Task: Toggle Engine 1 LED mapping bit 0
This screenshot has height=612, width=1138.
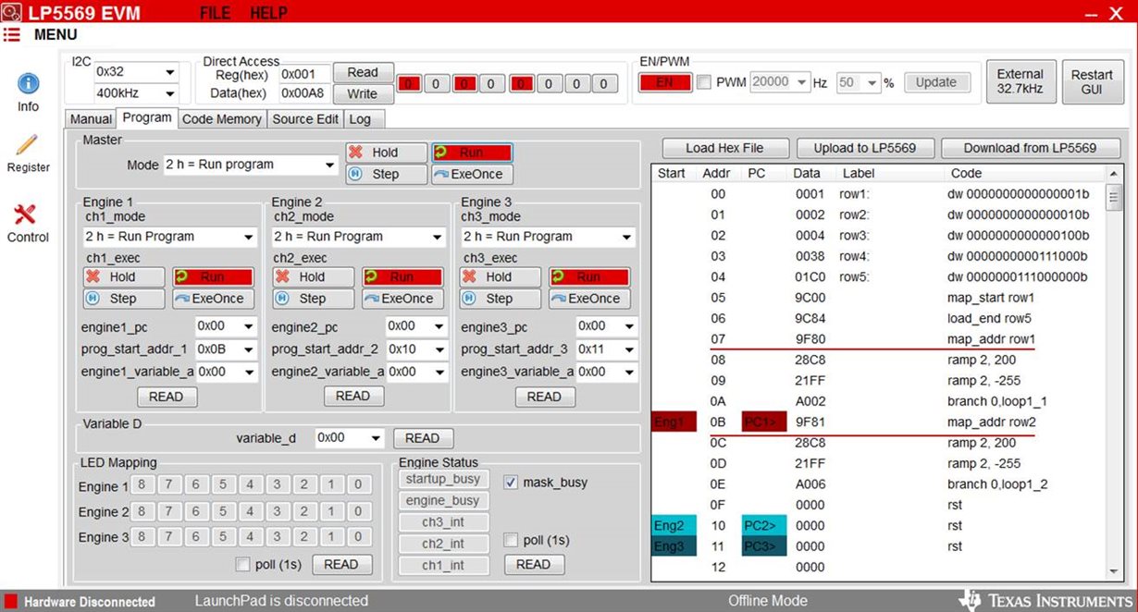Action: (x=357, y=485)
